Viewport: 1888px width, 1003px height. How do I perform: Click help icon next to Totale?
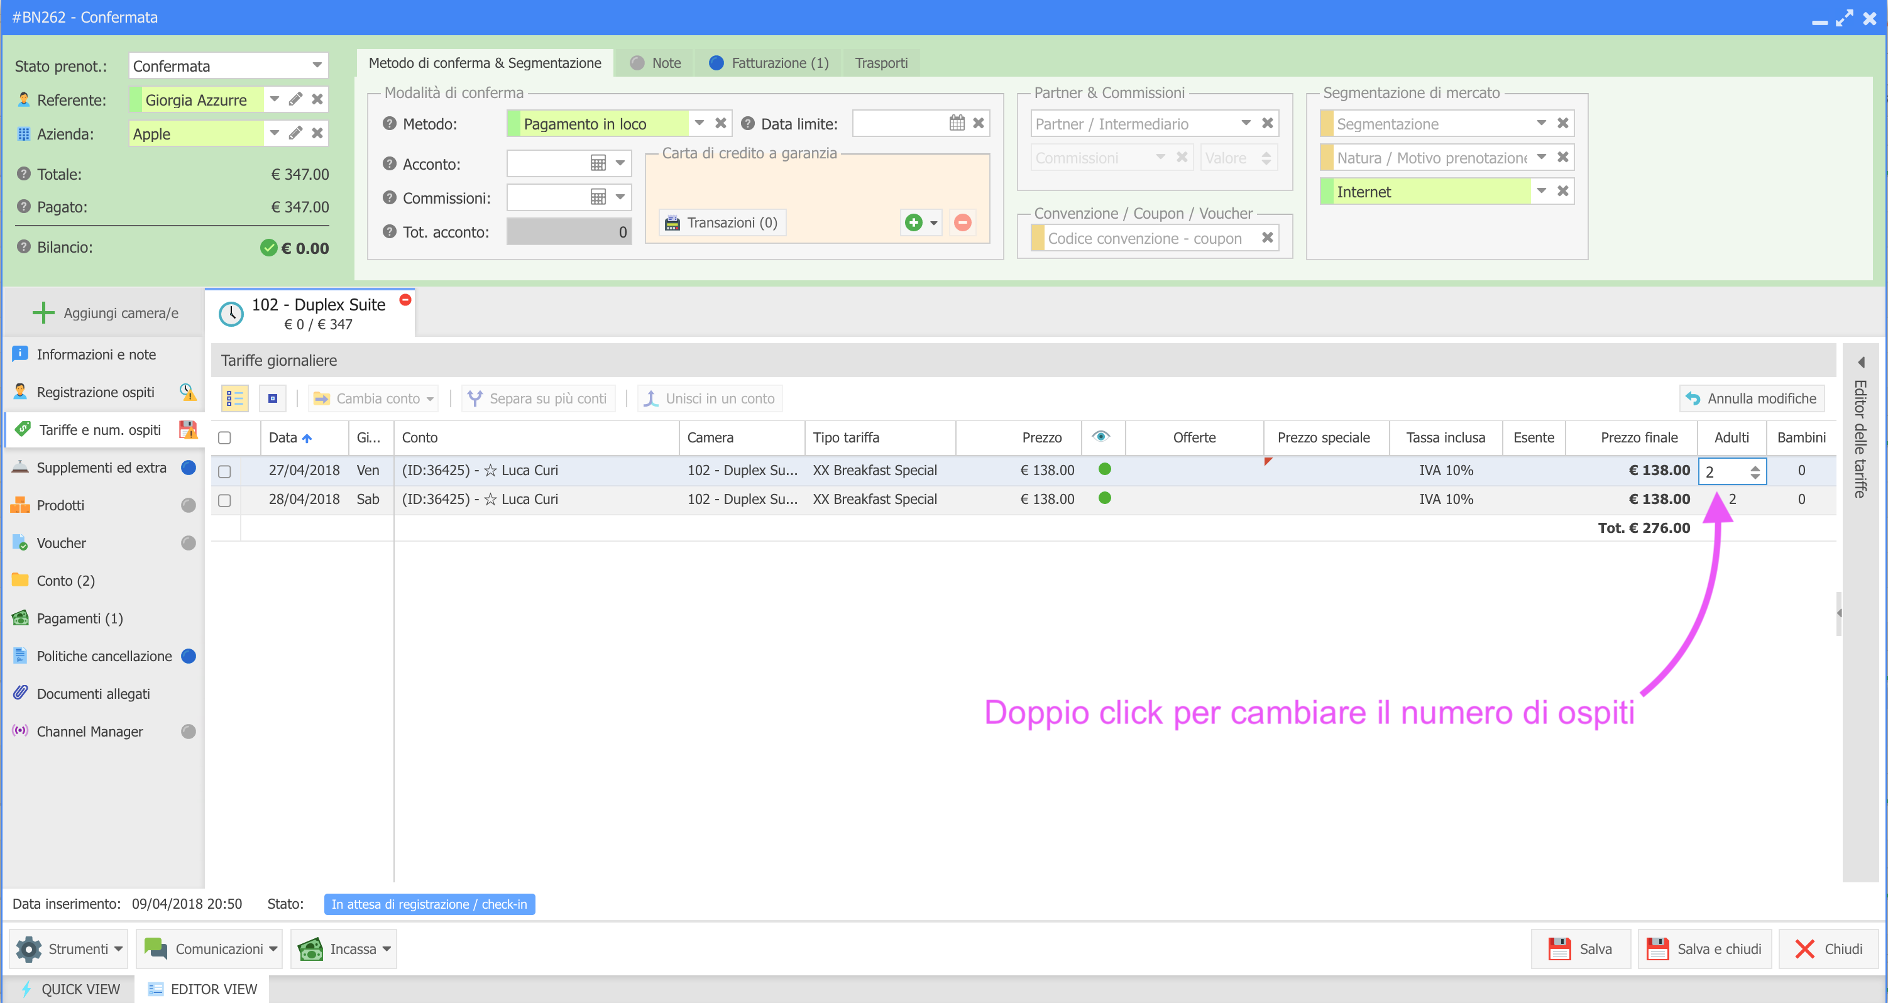pos(24,173)
